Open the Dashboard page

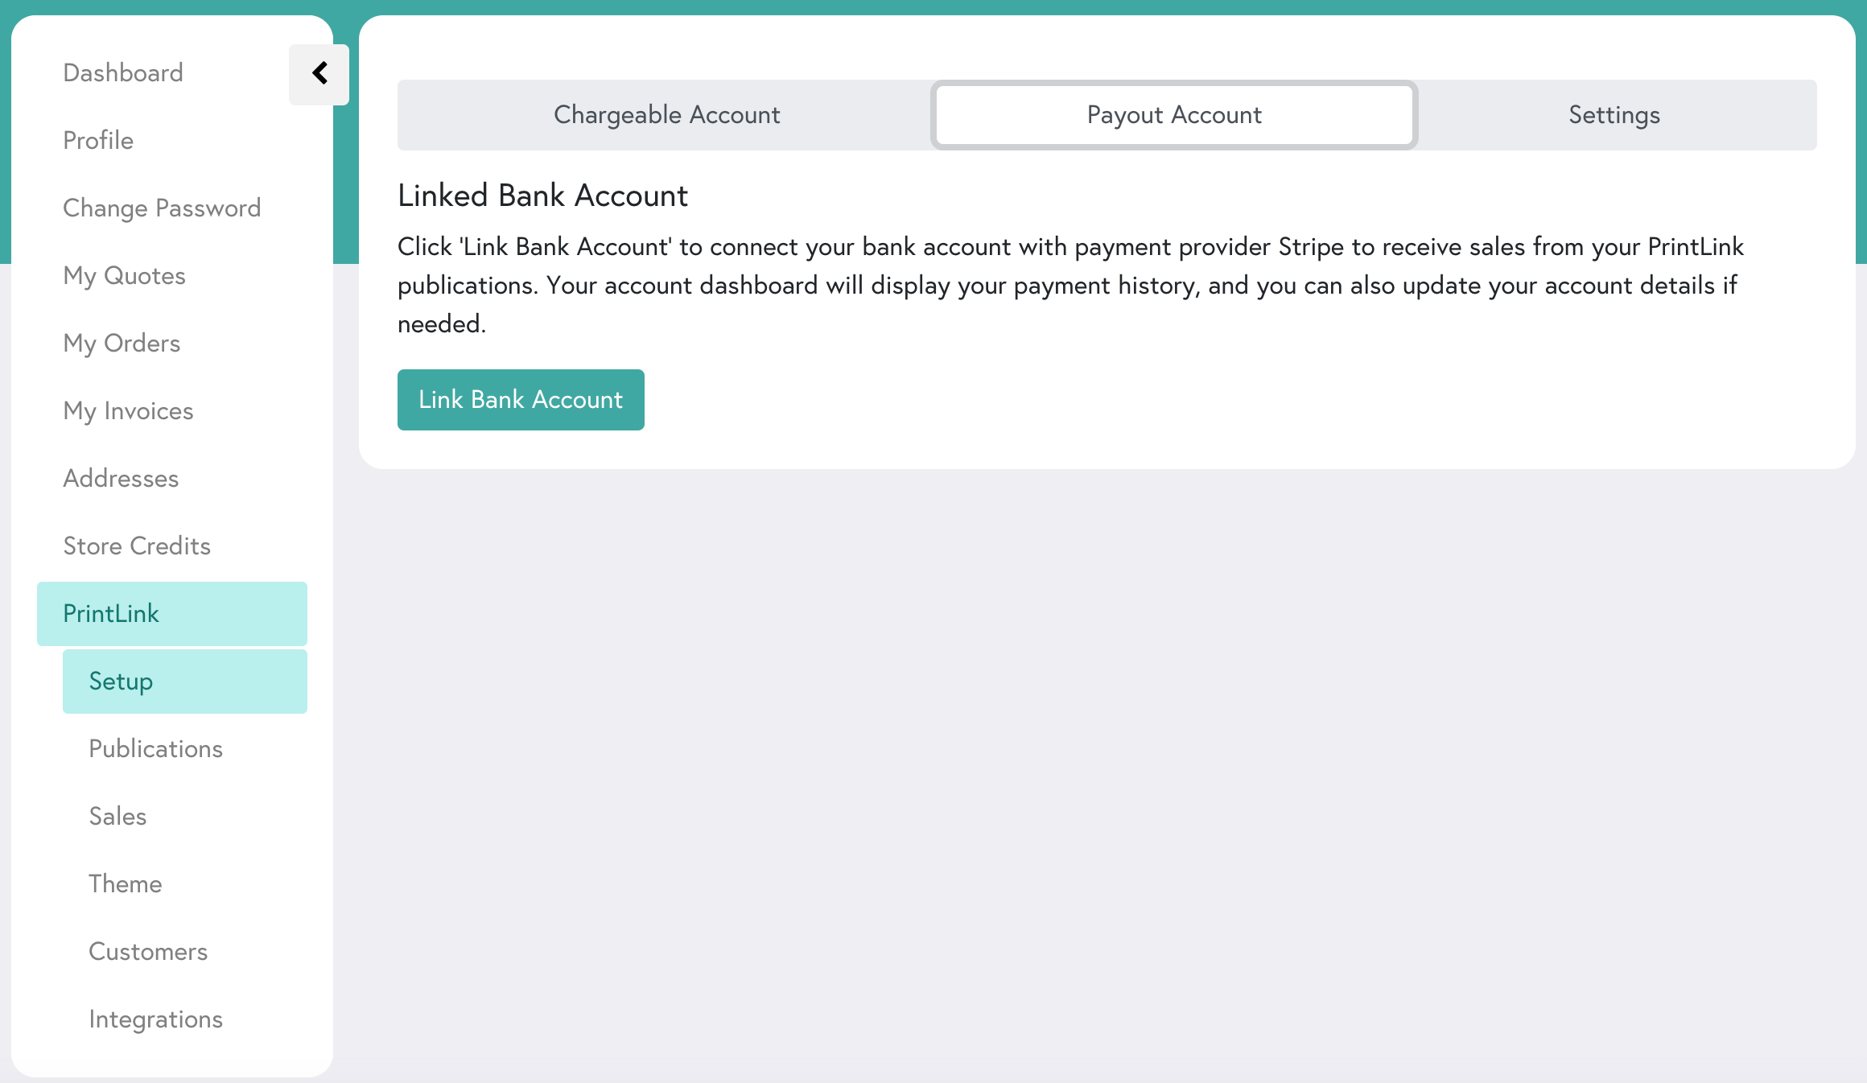(123, 72)
